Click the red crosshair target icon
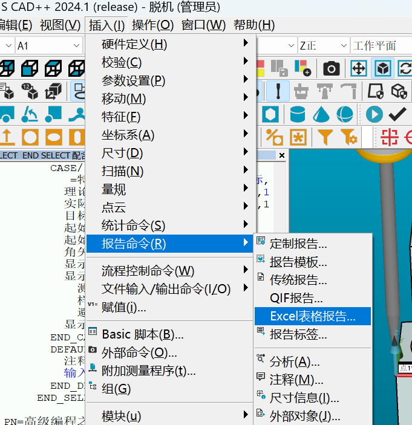The width and height of the screenshot is (412, 425). (390, 137)
